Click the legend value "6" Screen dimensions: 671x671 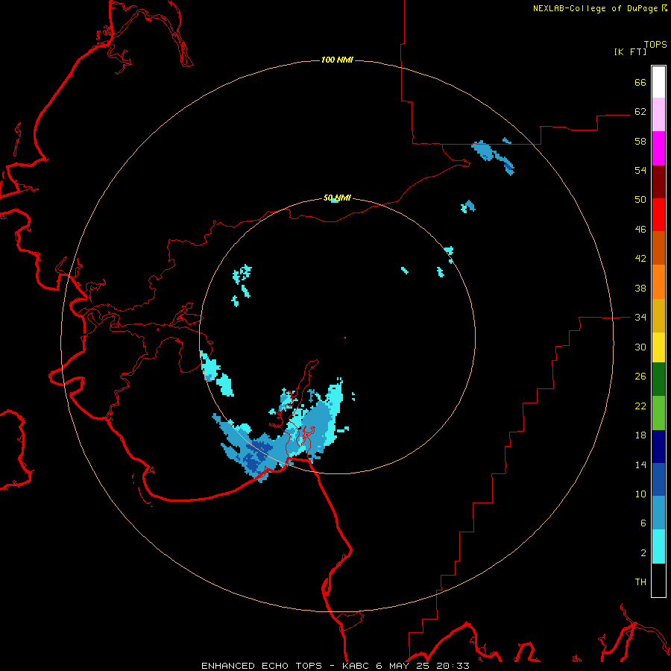tap(643, 523)
